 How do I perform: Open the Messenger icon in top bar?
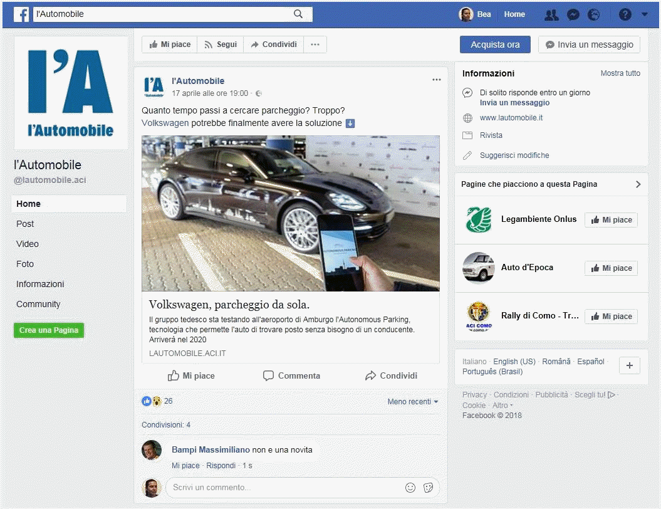tap(573, 15)
